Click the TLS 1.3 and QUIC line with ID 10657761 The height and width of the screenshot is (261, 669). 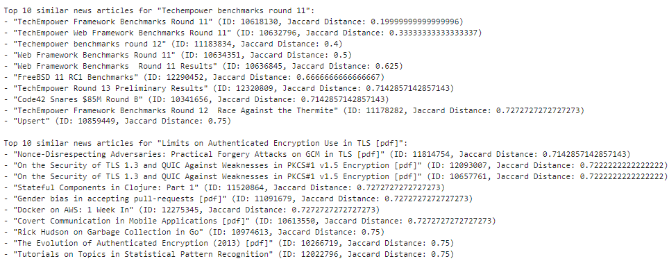pyautogui.click(x=335, y=176)
